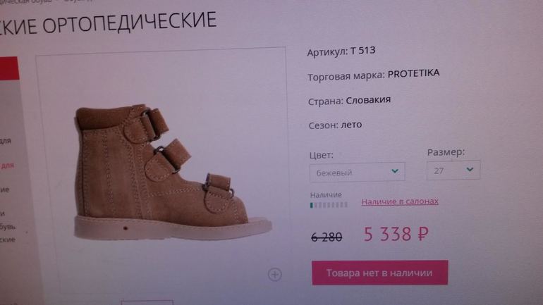Click the PROTETIKA brand name

(x=413, y=73)
